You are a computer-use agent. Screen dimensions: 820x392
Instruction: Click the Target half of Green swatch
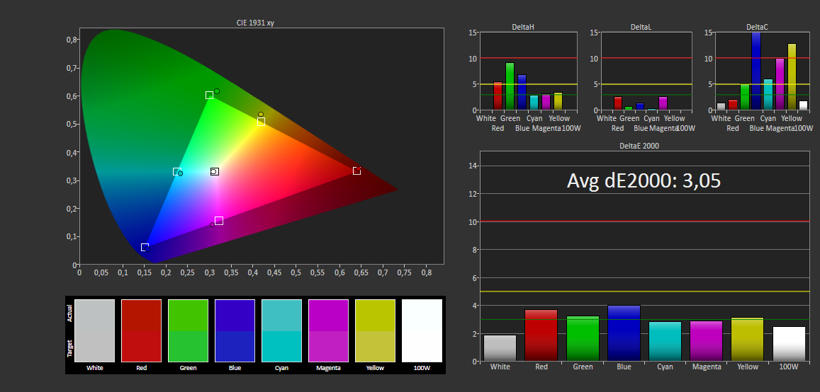point(188,346)
